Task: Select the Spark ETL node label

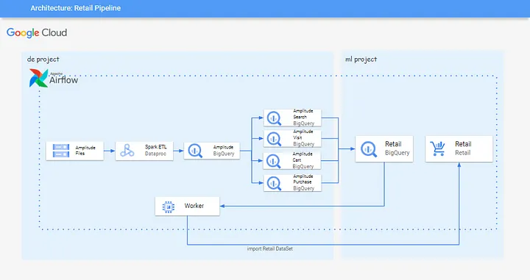Action: [156, 147]
